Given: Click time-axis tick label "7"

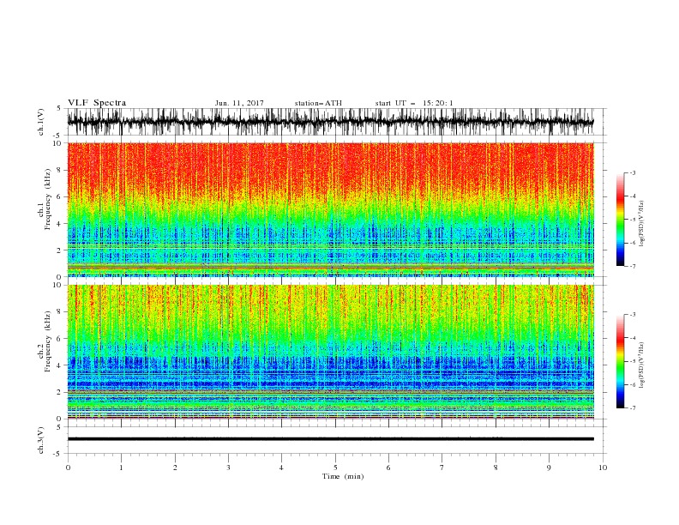Looking at the screenshot, I should click(x=442, y=468).
